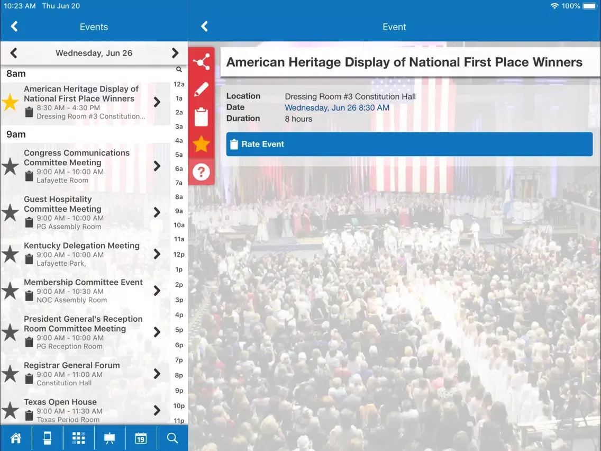601x451 pixels.
Task: Tap the Wi-Fi status icon
Action: [554, 6]
